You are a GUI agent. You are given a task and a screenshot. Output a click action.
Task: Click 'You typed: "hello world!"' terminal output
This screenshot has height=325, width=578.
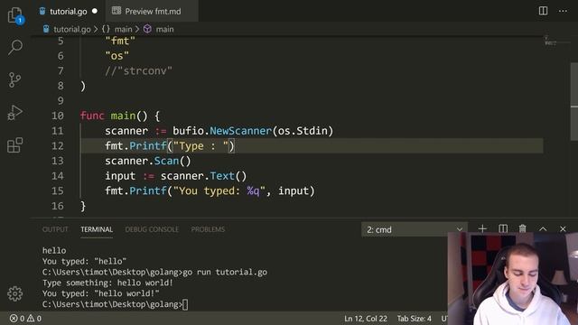(x=100, y=293)
